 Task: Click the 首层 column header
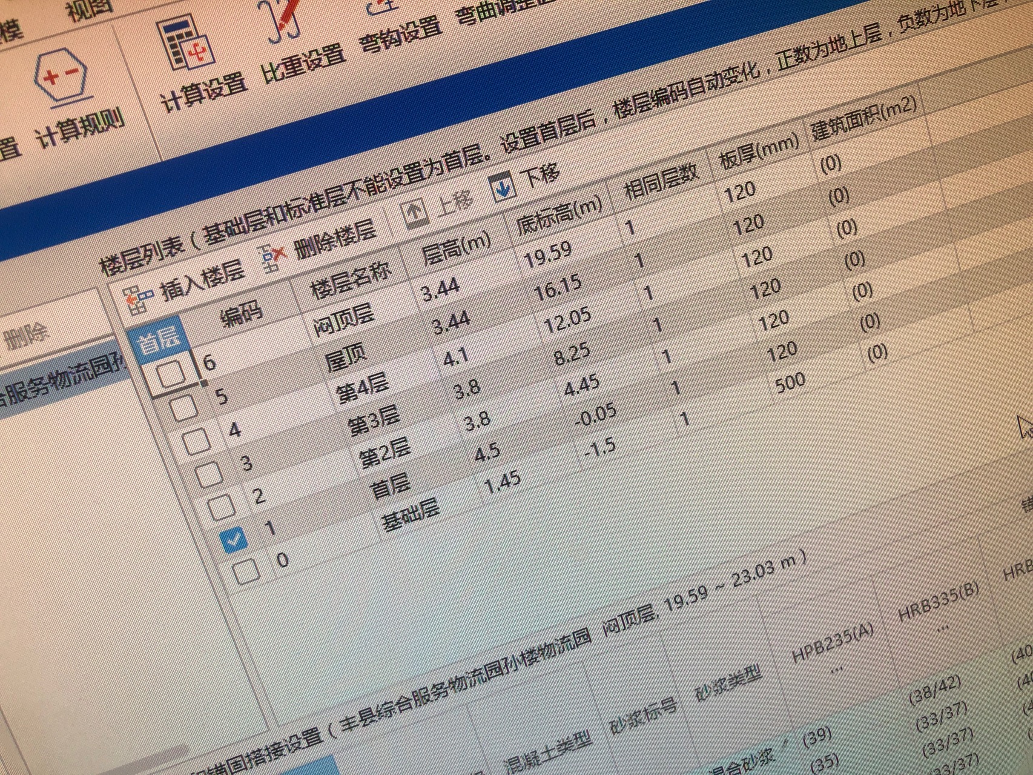159,342
